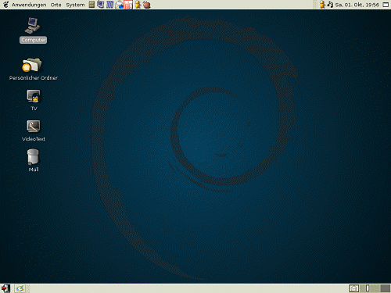Select the Computer desktop icon
Viewport: 391px width, 293px height.
point(33,30)
